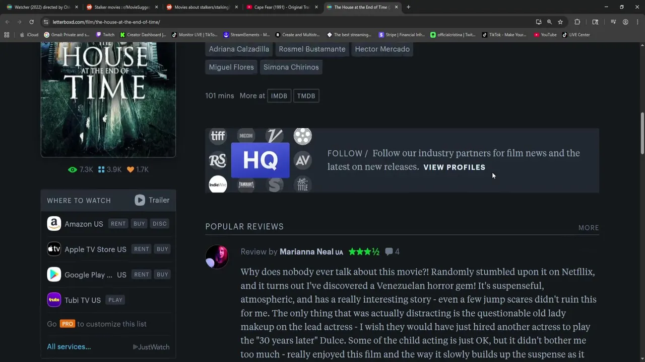The image size is (645, 362).
Task: Click the Google Play service icon
Action: pyautogui.click(x=54, y=275)
